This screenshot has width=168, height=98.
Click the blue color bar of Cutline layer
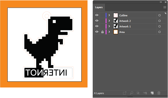click(106, 15)
